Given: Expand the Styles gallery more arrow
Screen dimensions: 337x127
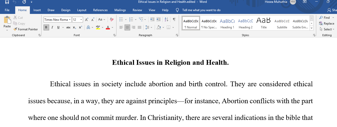Looking at the screenshot, I should [x=312, y=28].
